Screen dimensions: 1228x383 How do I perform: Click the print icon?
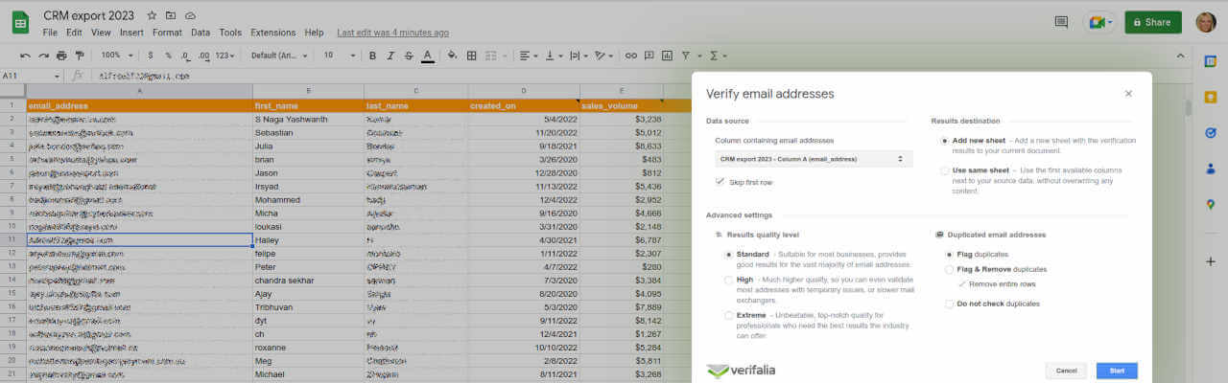click(61, 56)
